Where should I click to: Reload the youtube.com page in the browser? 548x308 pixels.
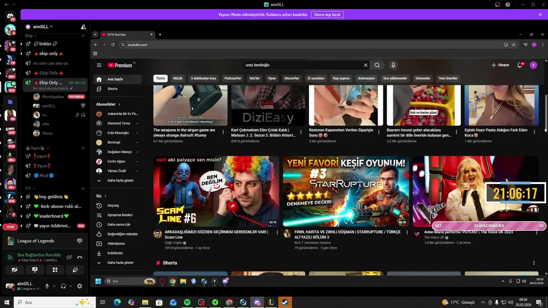113,44
